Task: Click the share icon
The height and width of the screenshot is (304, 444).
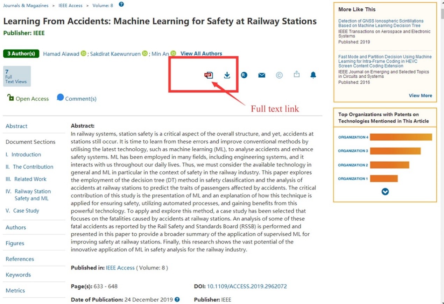Action: tap(296, 75)
